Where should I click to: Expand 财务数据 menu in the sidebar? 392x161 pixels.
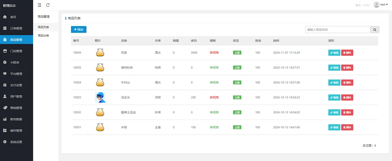pyautogui.click(x=16, y=119)
